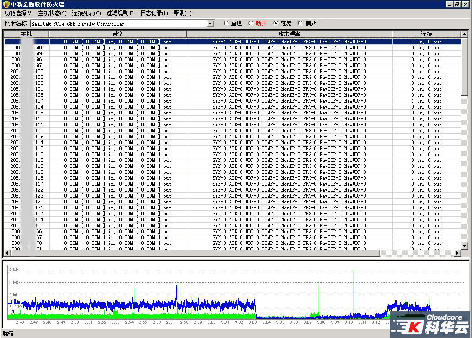Select the host row ending in 118
The width and height of the screenshot is (472, 338).
[232, 166]
